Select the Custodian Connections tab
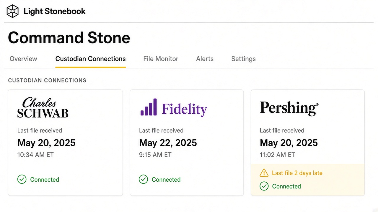The image size is (378, 212). click(x=90, y=59)
